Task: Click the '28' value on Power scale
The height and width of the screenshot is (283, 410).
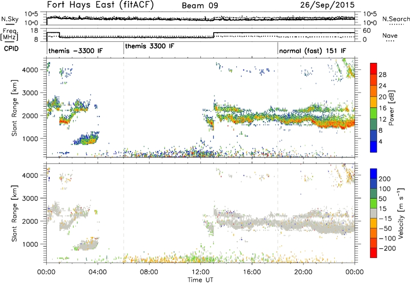Action: [382, 75]
